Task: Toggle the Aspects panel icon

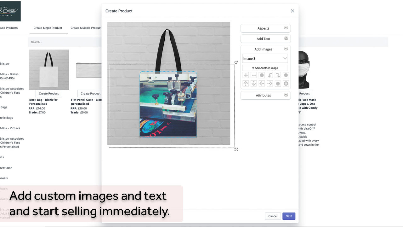Action: 286,28
